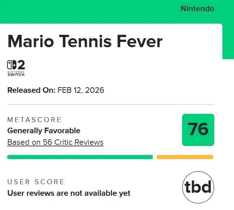Click the Joy-Con glyph in Switch logo
Screen dimensions: 234x210
(x=12, y=65)
